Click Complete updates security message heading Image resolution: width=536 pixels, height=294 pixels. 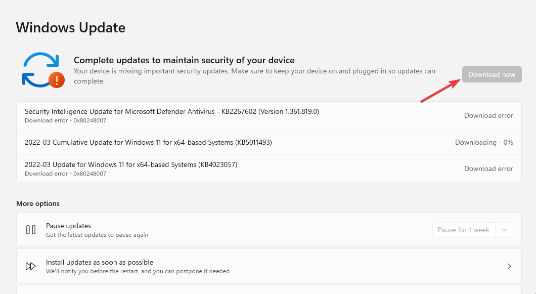point(184,60)
